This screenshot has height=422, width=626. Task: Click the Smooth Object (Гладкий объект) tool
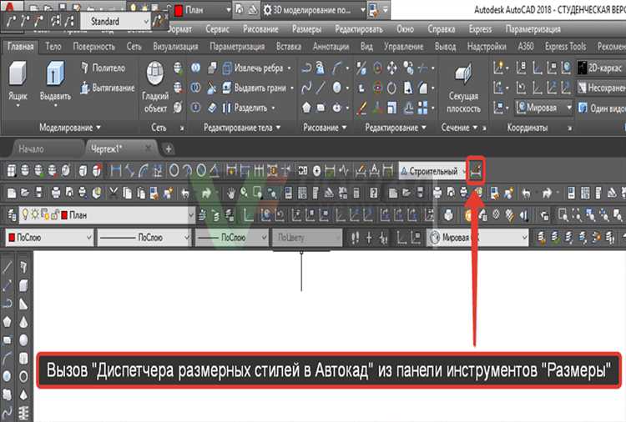[x=155, y=87]
